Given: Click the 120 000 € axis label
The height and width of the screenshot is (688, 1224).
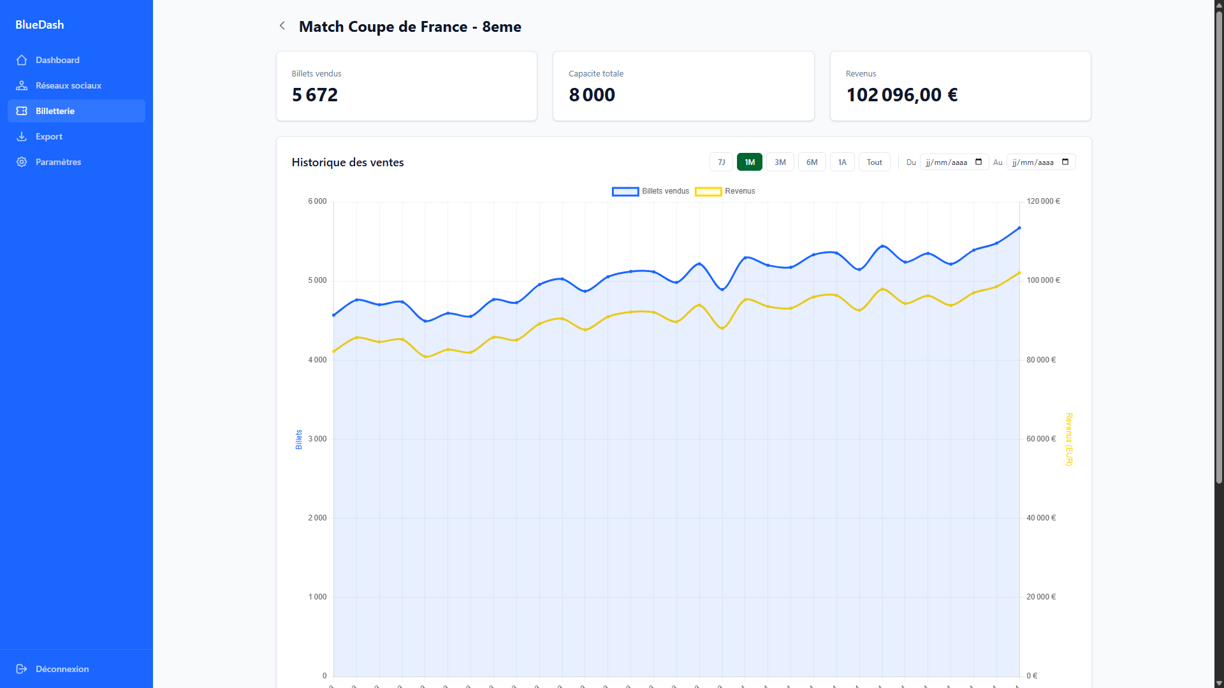Looking at the screenshot, I should [x=1043, y=201].
